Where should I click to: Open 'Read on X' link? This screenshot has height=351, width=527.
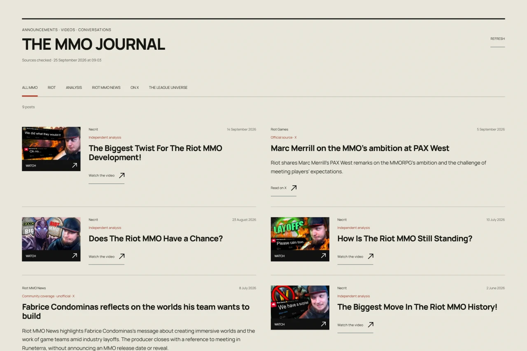coord(283,188)
